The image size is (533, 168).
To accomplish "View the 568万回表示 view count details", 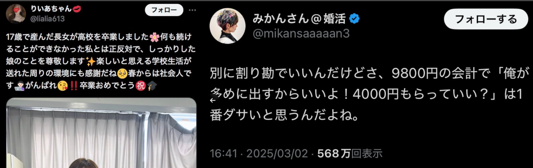I will point(350,154).
